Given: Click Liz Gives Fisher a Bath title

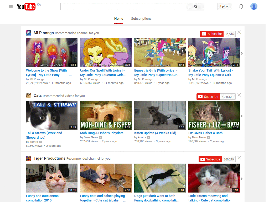Looking at the screenshot, I should coord(205,133).
